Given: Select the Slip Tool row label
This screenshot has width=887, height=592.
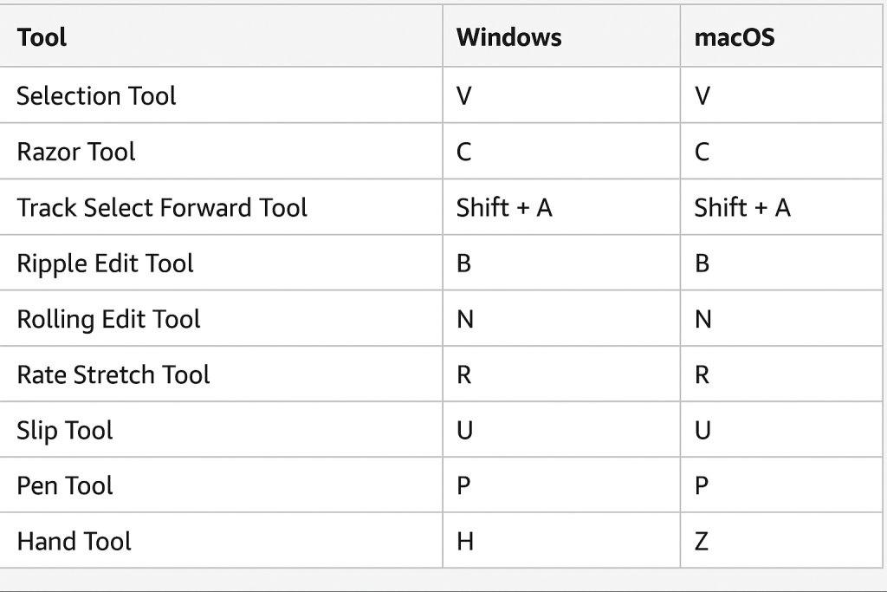Looking at the screenshot, I should point(65,431).
